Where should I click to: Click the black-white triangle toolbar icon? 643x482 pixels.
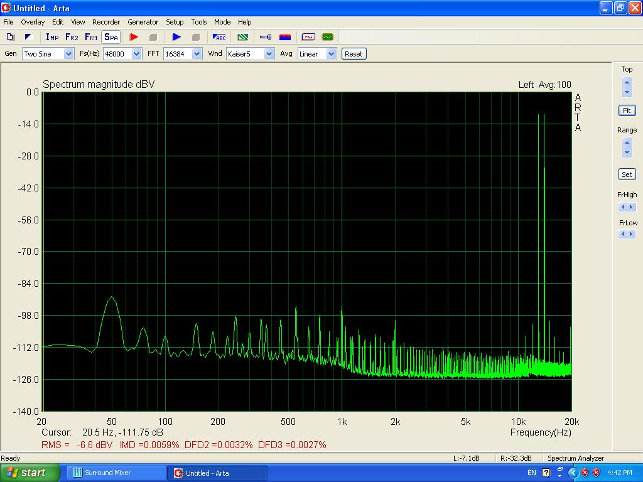coord(28,37)
